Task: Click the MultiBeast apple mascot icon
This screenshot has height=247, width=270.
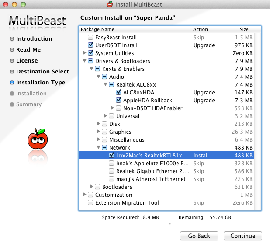Action: (x=38, y=139)
